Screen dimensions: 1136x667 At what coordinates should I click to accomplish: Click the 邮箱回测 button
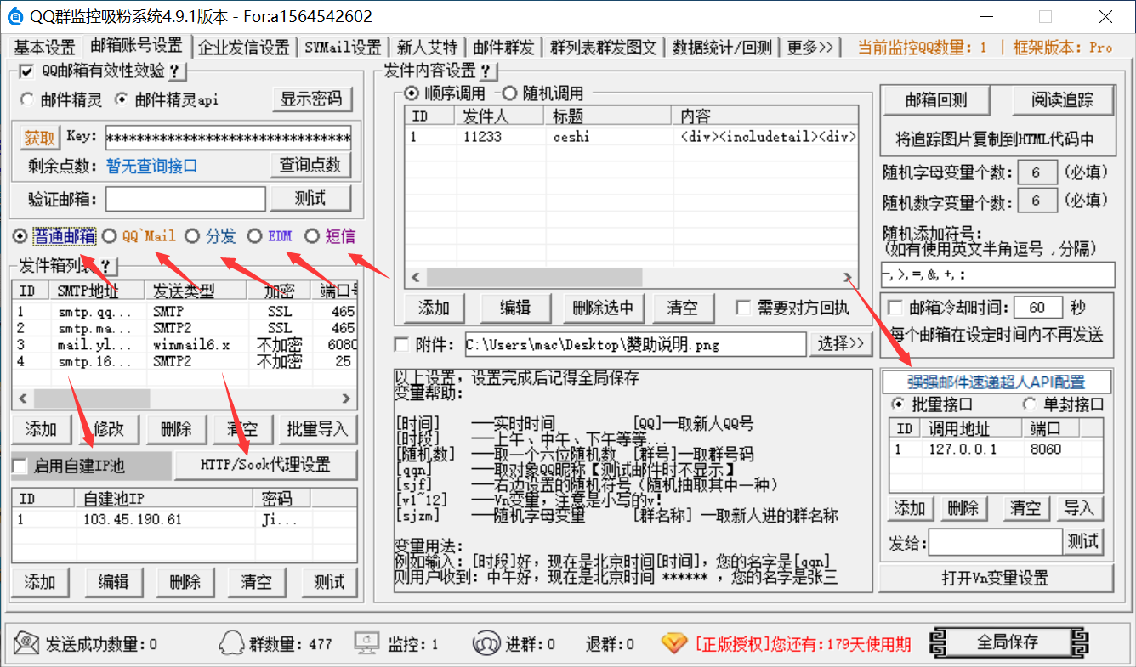(935, 100)
